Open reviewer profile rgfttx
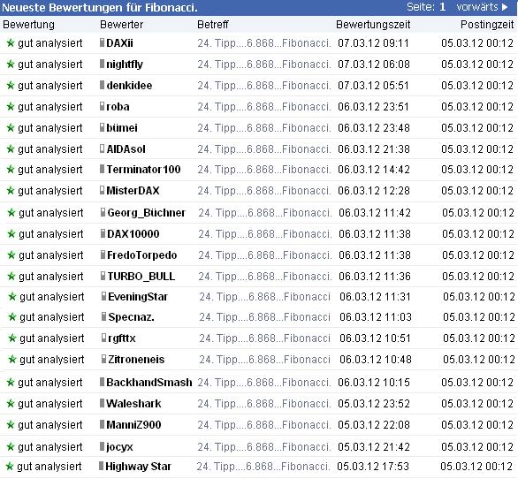Image resolution: width=518 pixels, height=479 pixels. coord(122,338)
